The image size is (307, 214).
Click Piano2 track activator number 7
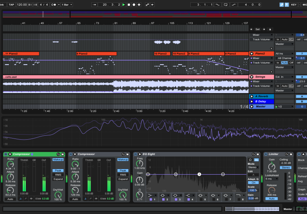(x=302, y=53)
